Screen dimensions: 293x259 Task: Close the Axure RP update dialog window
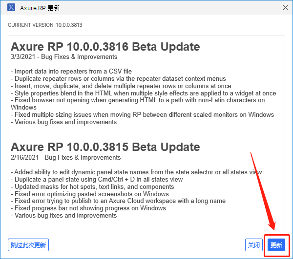coord(285,8)
